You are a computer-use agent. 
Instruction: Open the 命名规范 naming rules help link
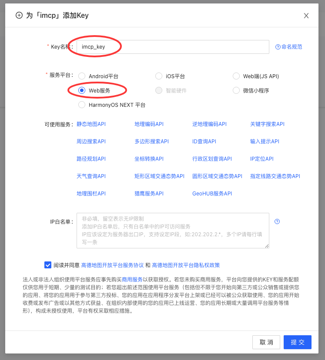point(288,47)
